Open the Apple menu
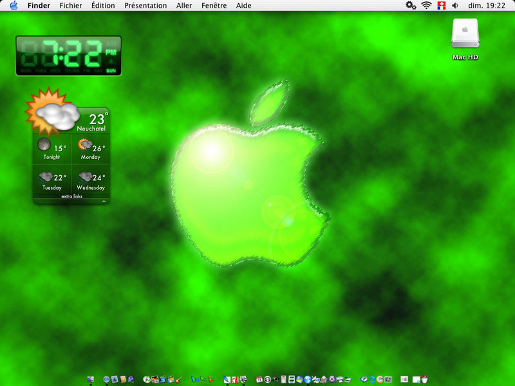This screenshot has height=386, width=515. click(x=14, y=5)
